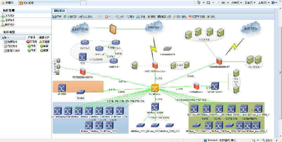Zoom out with the magnifier minus (缩小) icon
Image resolution: width=282 pixels, height=142 pixels.
coord(127,17)
